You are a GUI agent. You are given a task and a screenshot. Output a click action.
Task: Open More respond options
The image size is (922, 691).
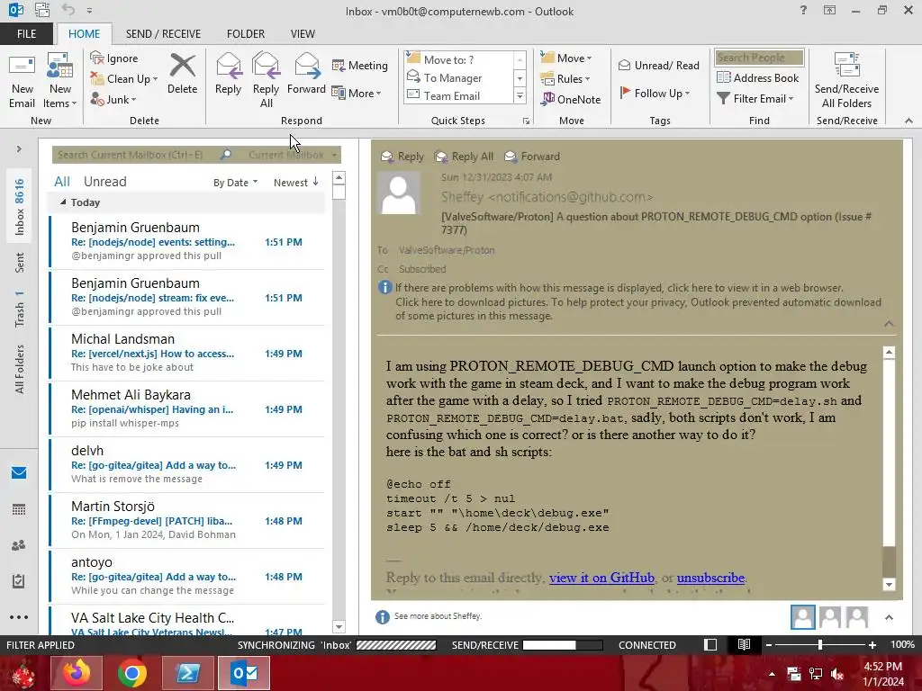pyautogui.click(x=357, y=93)
